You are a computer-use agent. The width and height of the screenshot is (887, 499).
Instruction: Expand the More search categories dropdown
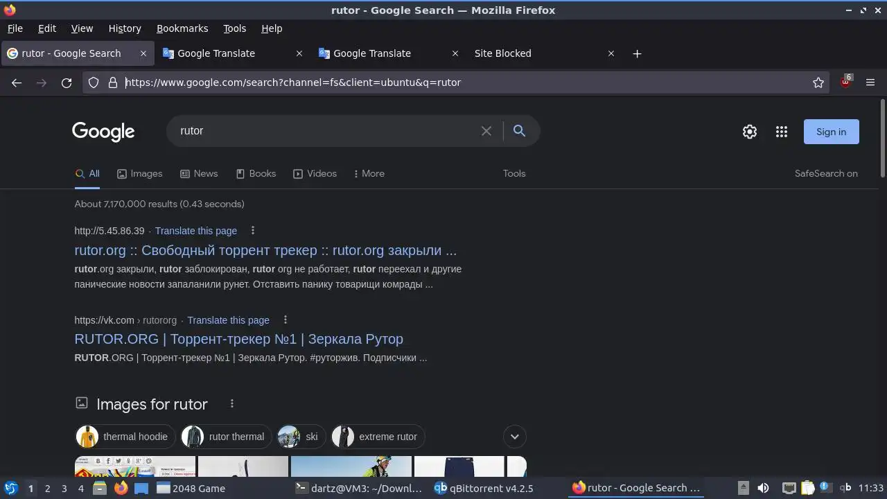tap(369, 174)
